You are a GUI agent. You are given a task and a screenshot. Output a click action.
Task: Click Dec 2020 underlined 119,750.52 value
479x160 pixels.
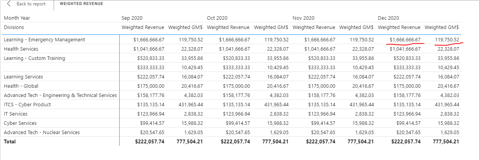pos(447,40)
